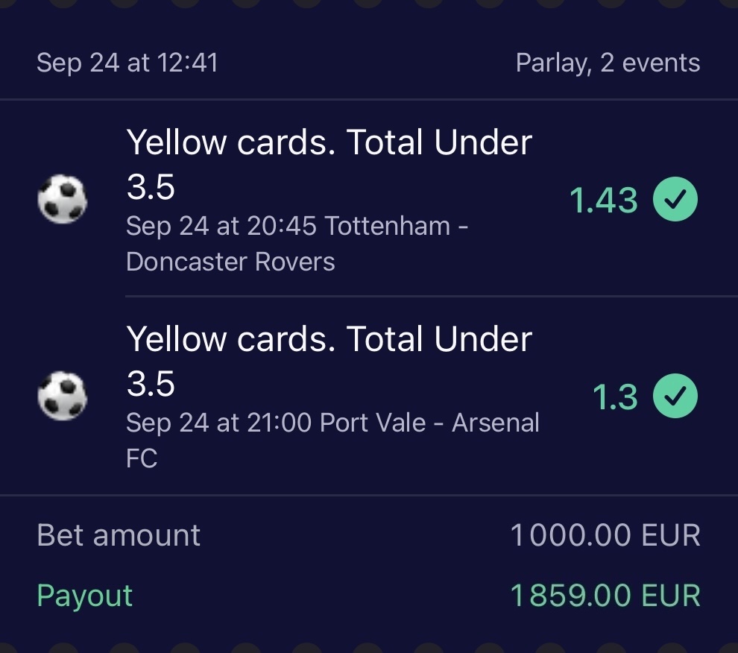This screenshot has height=653, width=738.
Task: Click the soccer ball icon beside the Port Vale bet
Action: (62, 397)
